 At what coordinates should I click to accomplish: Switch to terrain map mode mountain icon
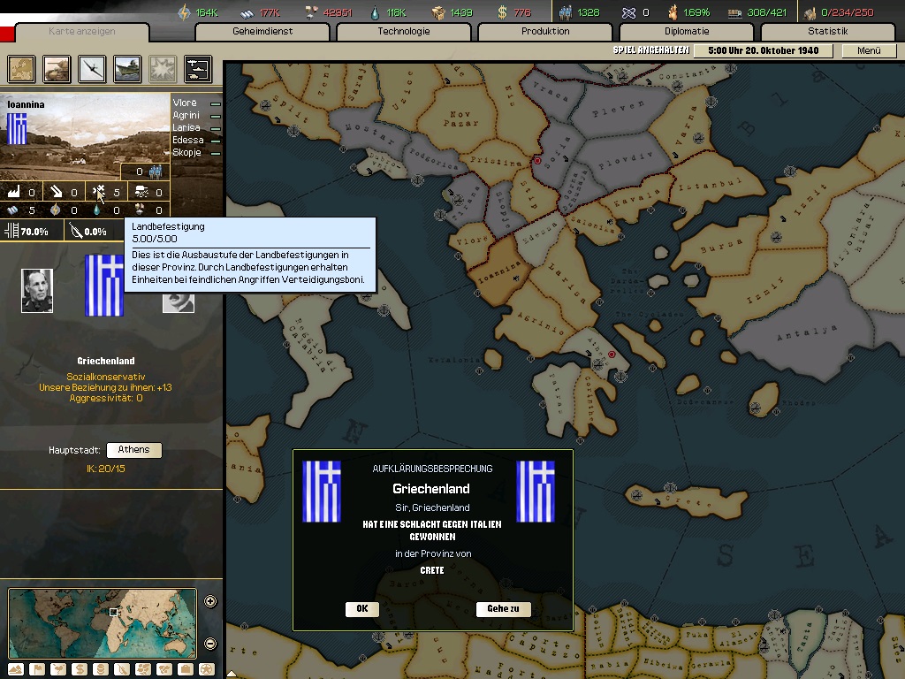tap(17, 668)
